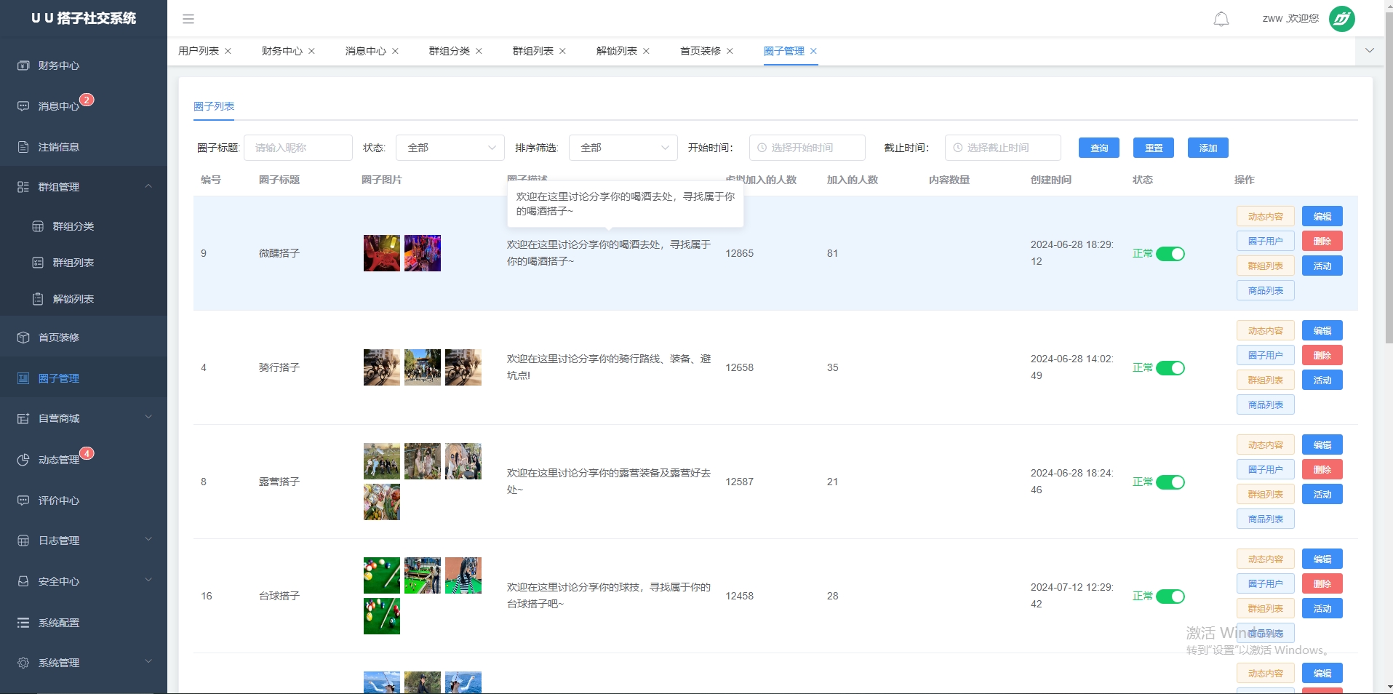Switch to the 群组分类 tab
The width and height of the screenshot is (1393, 694).
(450, 51)
